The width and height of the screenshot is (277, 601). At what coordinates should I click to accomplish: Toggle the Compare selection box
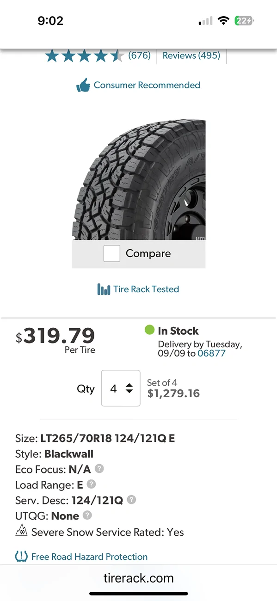coord(111,253)
